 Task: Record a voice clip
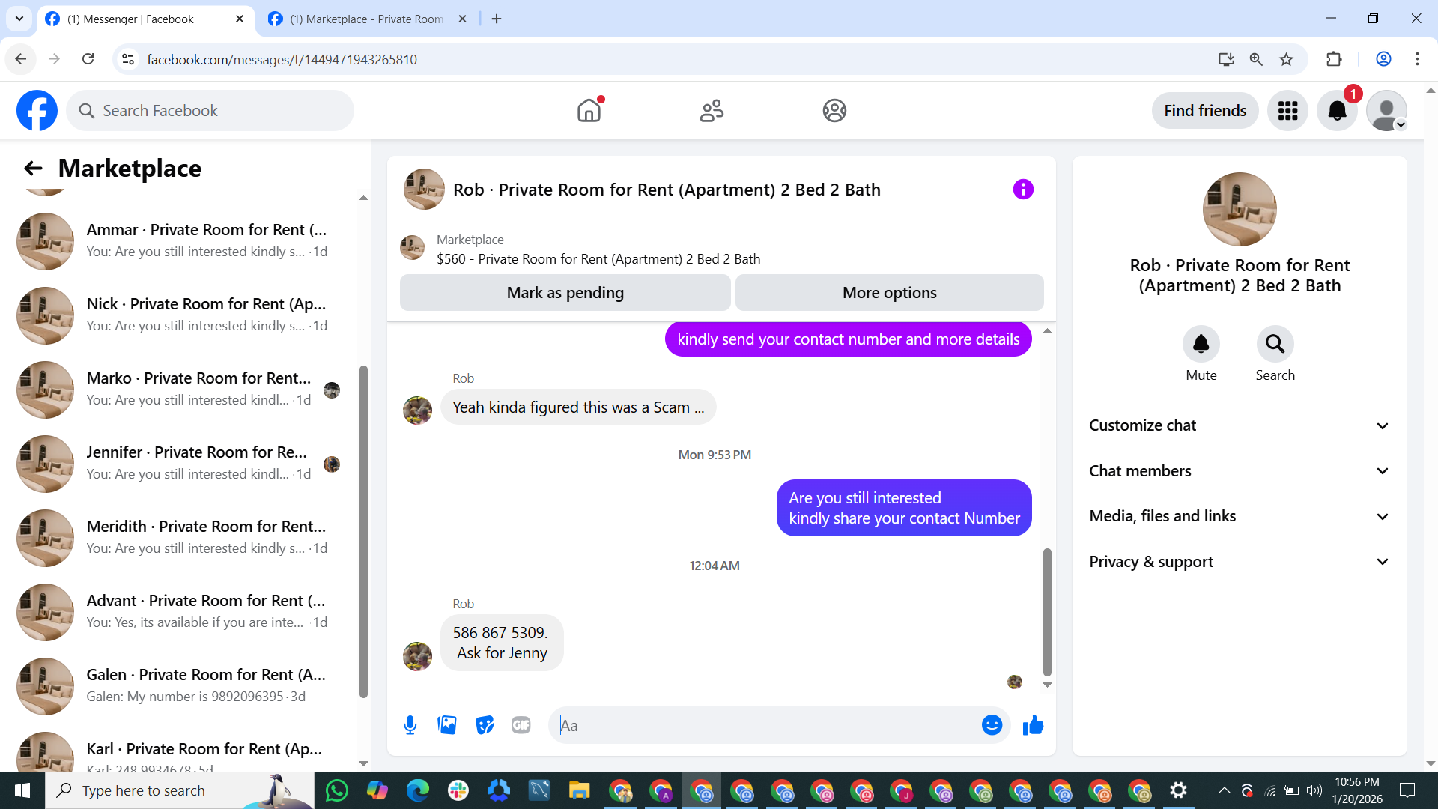410,725
